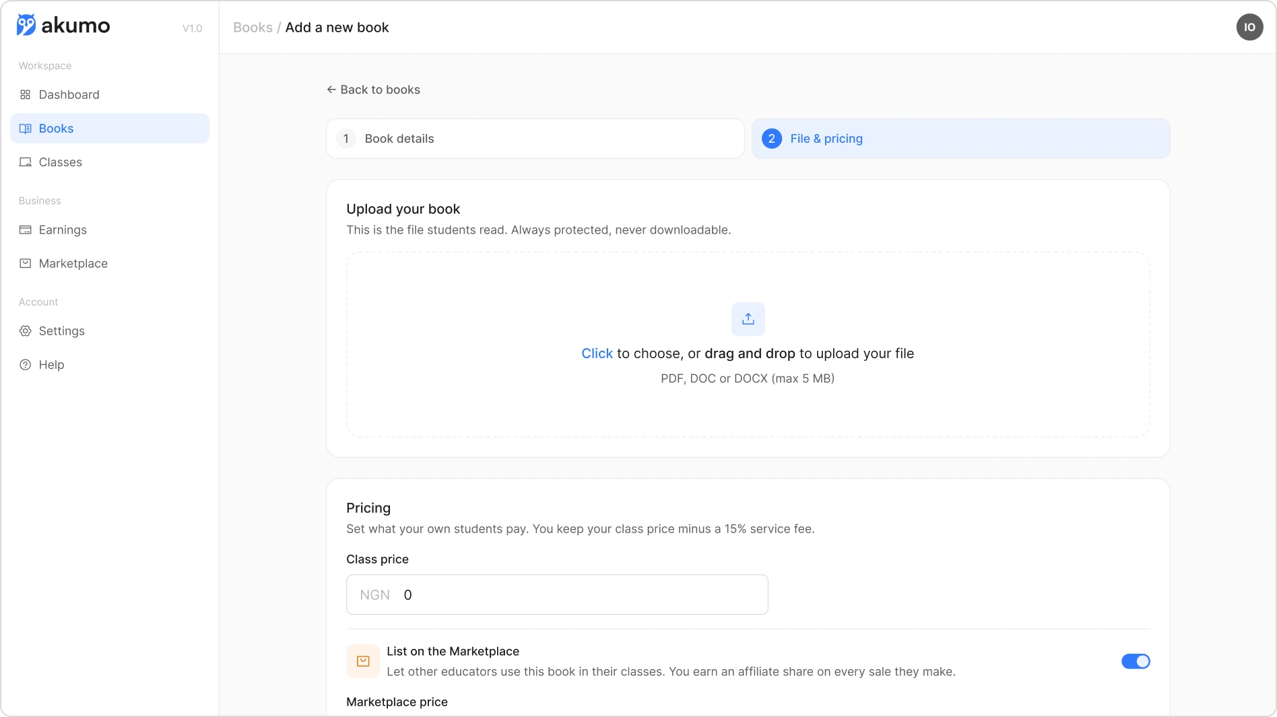Select File & pricing step
Image resolution: width=1277 pixels, height=717 pixels.
pyautogui.click(x=961, y=139)
